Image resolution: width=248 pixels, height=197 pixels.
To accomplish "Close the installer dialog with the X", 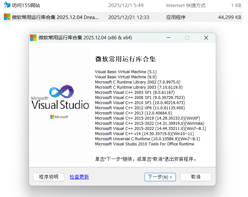I will 206,38.
